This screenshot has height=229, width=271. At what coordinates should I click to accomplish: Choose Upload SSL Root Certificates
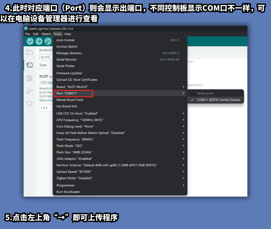click(x=120, y=80)
